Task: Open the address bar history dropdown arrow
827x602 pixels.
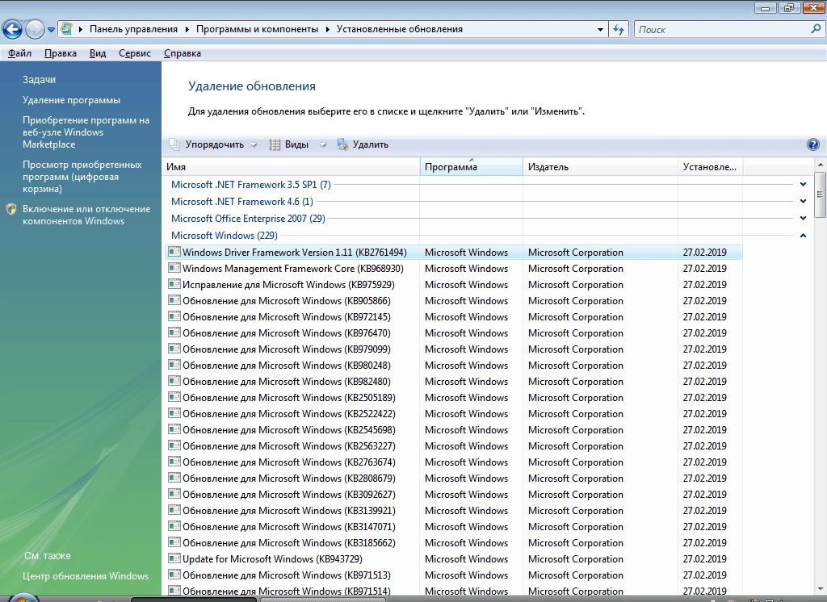Action: 600,30
